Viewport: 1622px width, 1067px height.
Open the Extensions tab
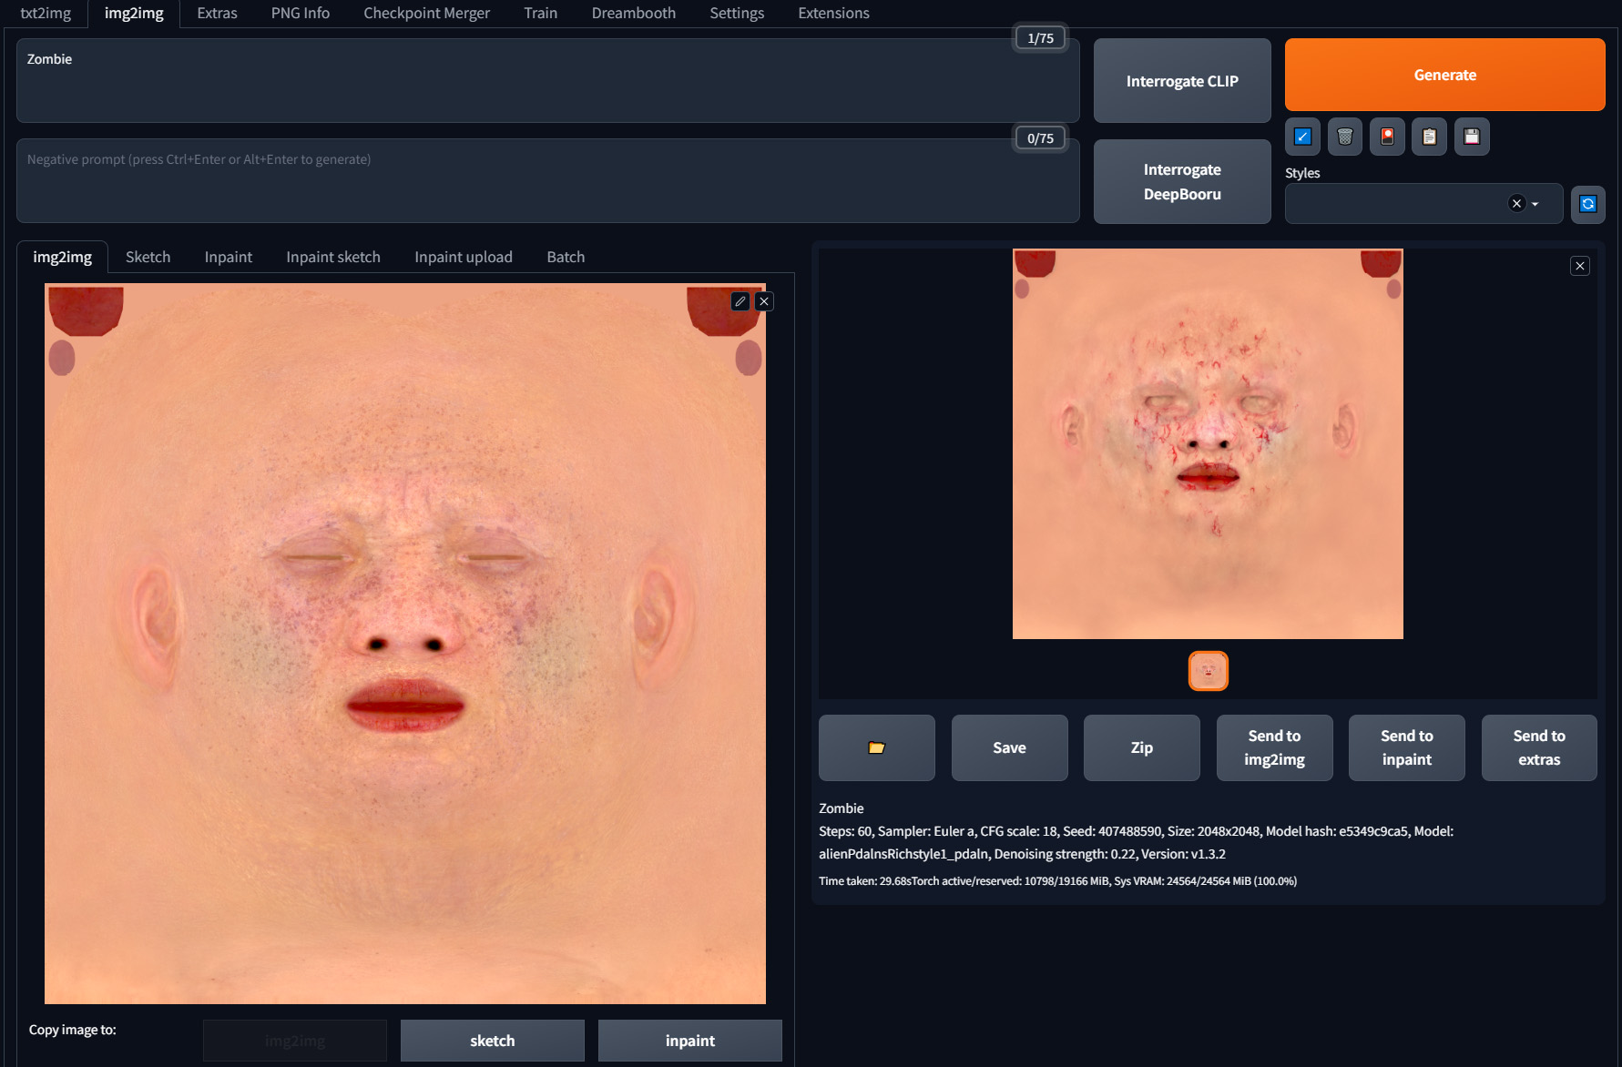pyautogui.click(x=833, y=13)
